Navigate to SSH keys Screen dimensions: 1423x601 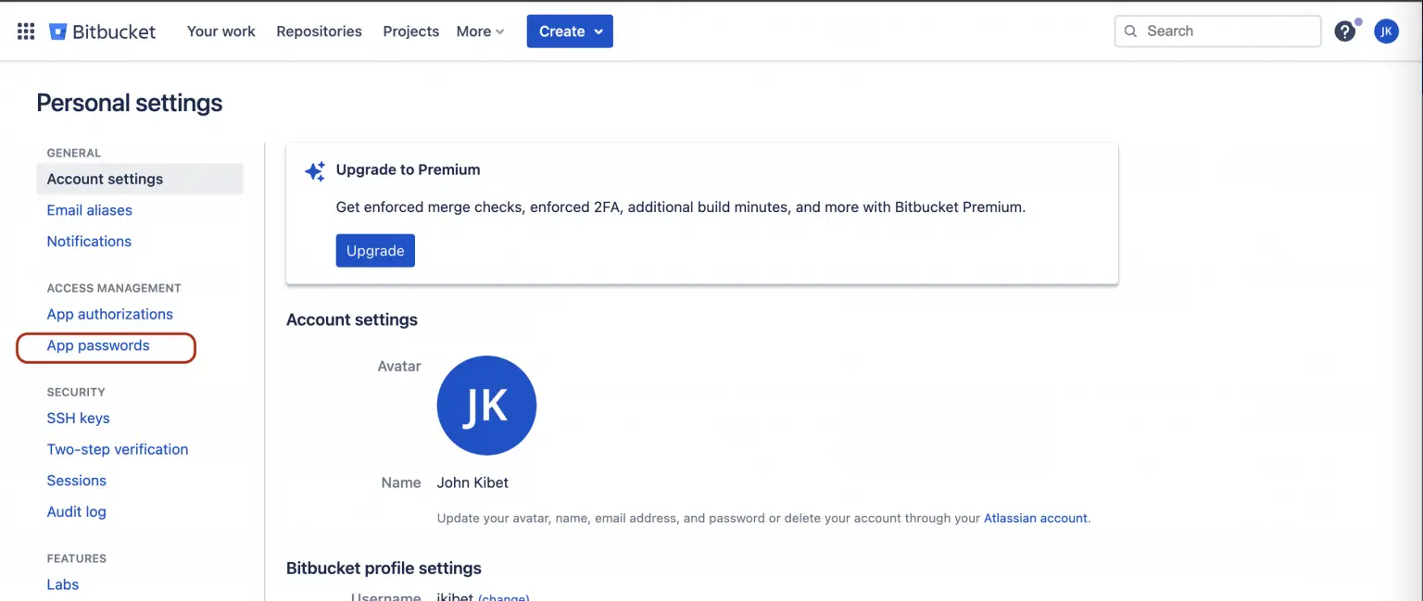(78, 418)
